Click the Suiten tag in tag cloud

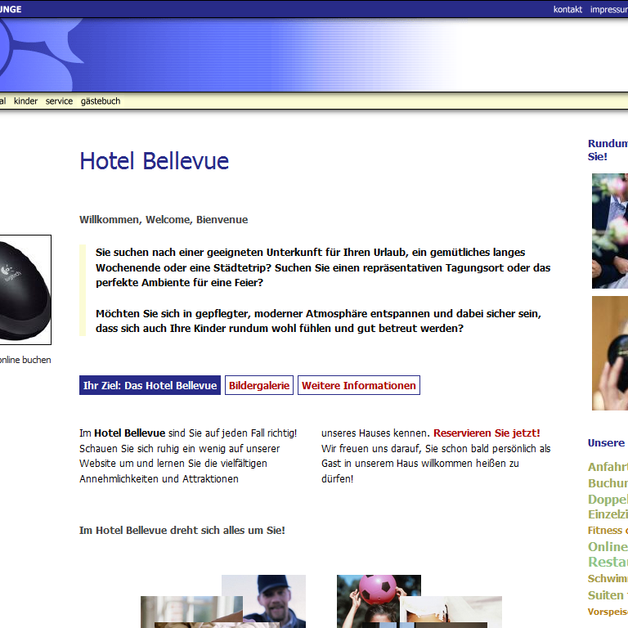(x=606, y=595)
